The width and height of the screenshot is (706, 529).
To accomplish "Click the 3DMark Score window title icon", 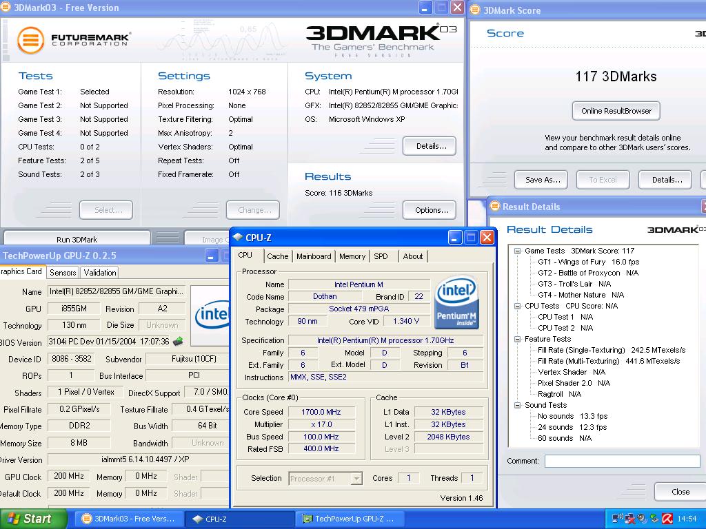I will coord(475,10).
